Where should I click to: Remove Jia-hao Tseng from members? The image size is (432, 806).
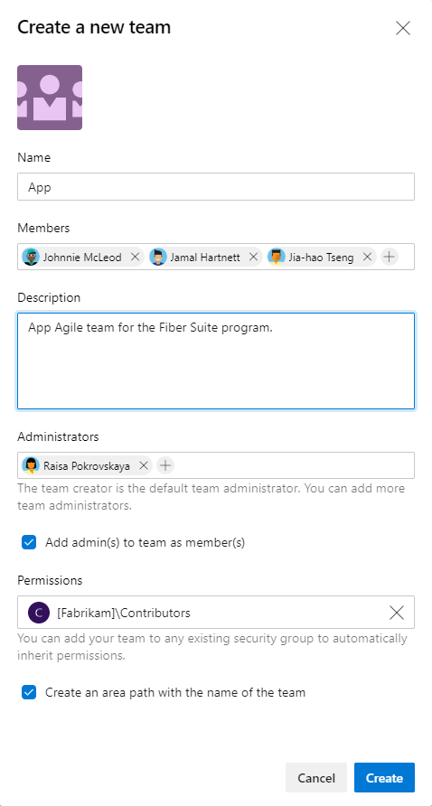point(367,257)
